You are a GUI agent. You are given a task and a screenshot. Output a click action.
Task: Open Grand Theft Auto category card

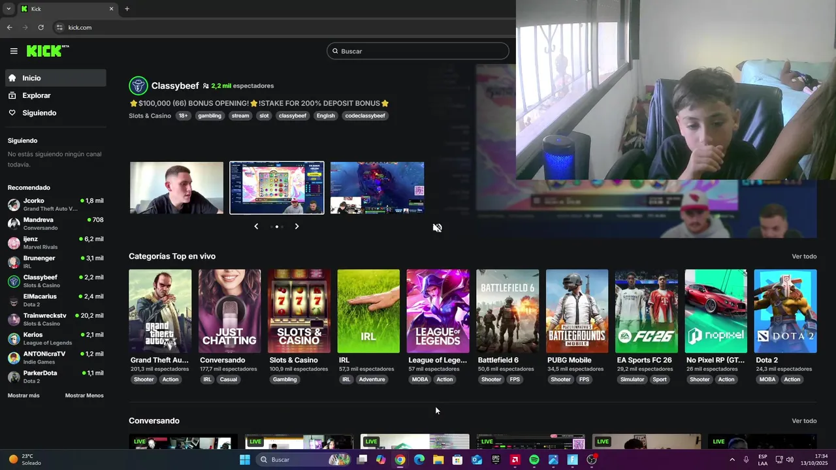coord(160,311)
